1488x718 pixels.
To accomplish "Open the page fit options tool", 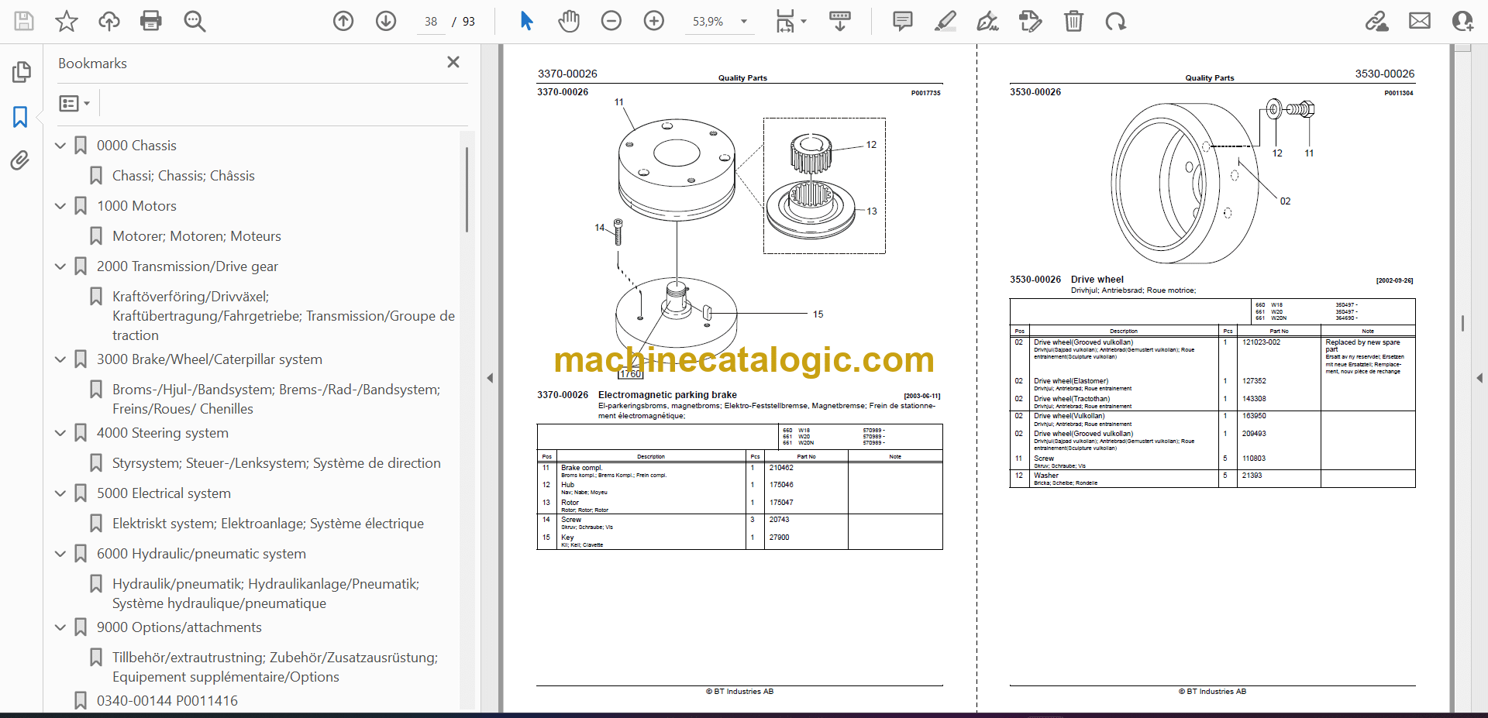I will 790,21.
